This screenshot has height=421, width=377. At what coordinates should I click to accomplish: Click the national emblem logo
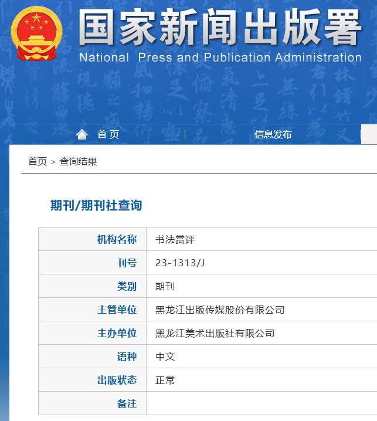(x=37, y=33)
